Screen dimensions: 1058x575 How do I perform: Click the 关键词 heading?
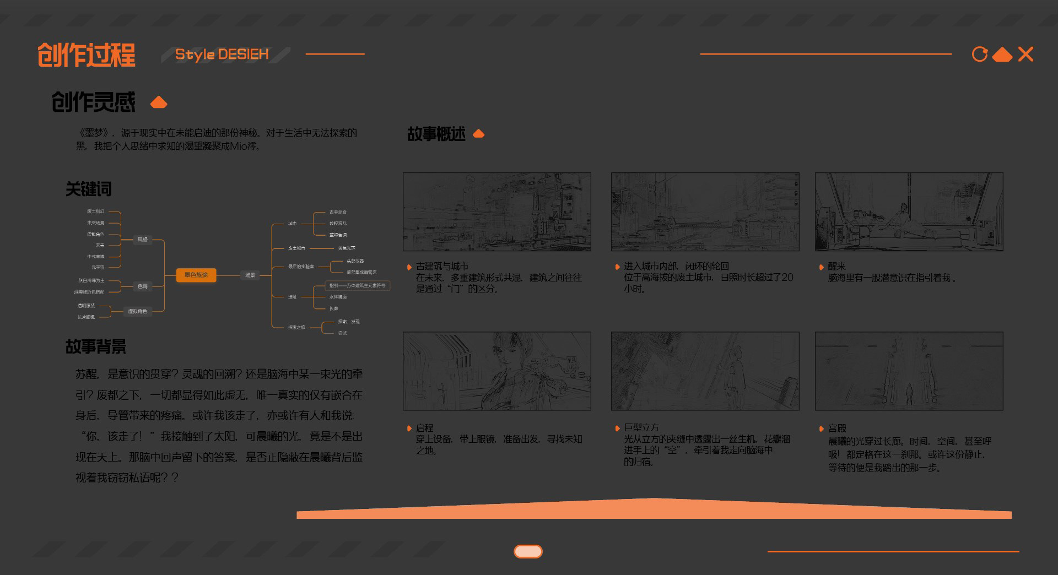89,189
